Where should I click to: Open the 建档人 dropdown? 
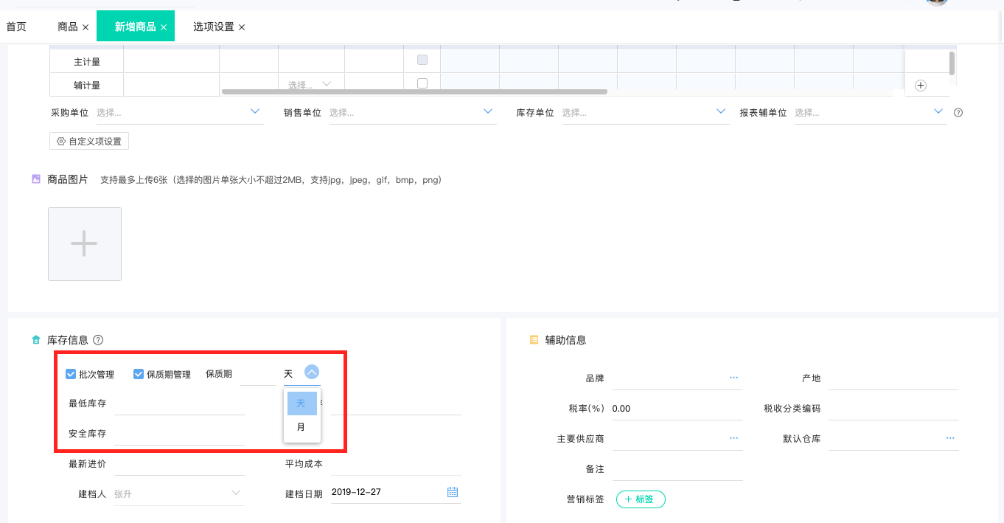(179, 493)
